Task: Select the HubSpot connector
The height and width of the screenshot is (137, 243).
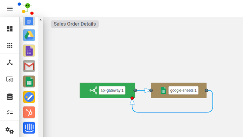Action: click(x=29, y=112)
